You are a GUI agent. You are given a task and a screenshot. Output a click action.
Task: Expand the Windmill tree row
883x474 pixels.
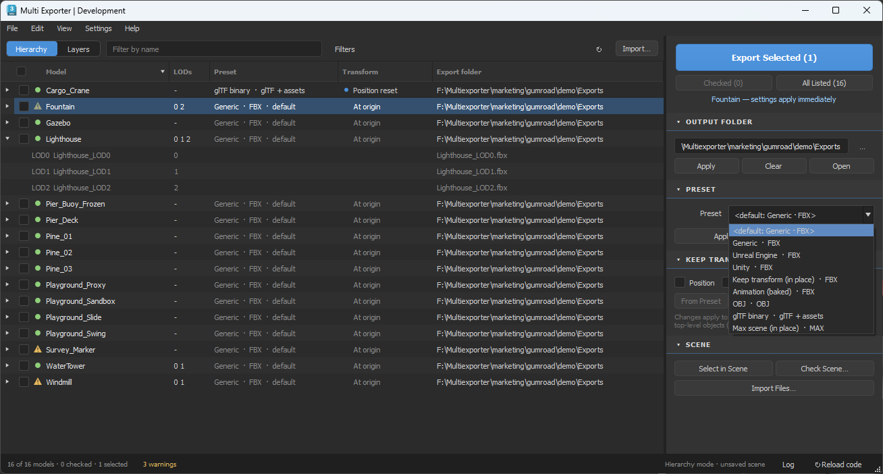pyautogui.click(x=7, y=382)
